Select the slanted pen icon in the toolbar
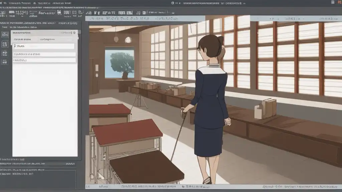 coord(88,13)
